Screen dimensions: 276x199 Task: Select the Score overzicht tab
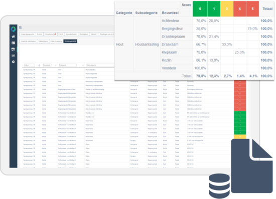70,41
